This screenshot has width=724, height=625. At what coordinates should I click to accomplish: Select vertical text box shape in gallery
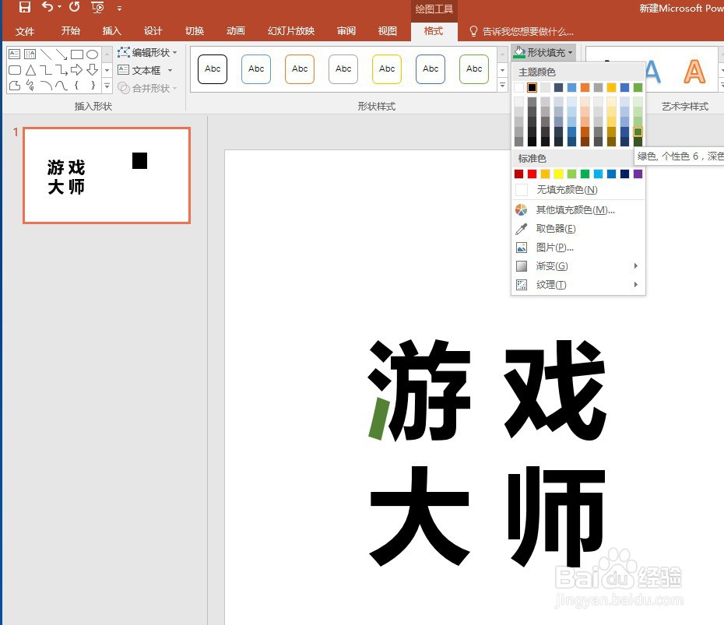coord(30,54)
